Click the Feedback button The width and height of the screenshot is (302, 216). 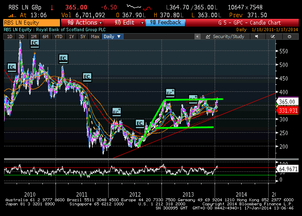click(165, 23)
